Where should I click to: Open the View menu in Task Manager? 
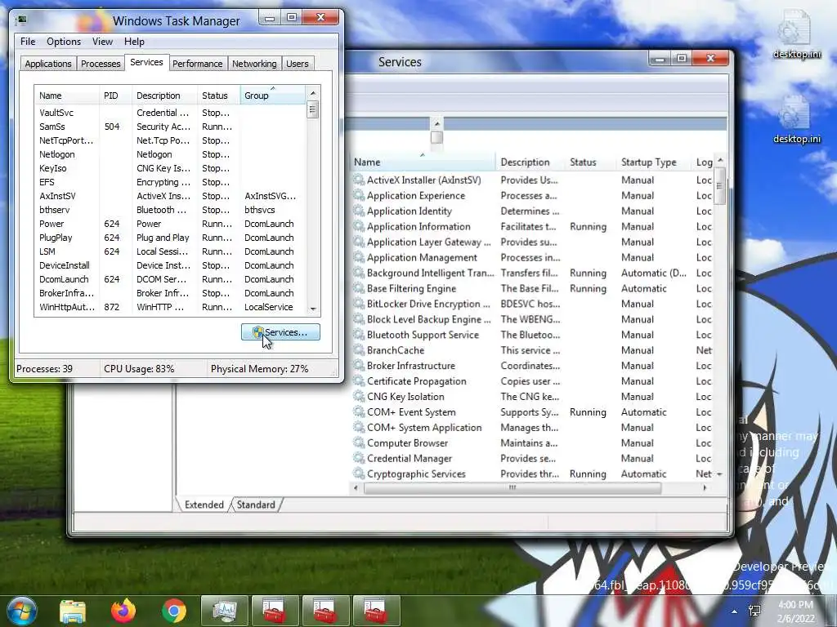pos(102,42)
